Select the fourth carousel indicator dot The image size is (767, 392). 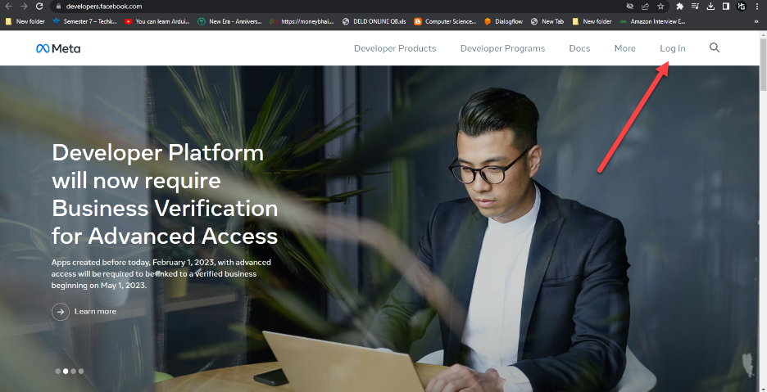click(x=81, y=371)
